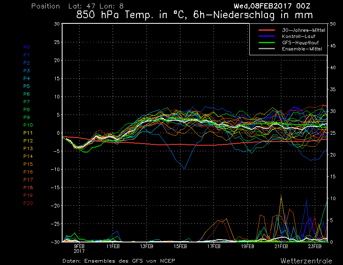The width and height of the screenshot is (343, 265).
Task: Pick the 17FEB date axis label
Action: coord(214,246)
